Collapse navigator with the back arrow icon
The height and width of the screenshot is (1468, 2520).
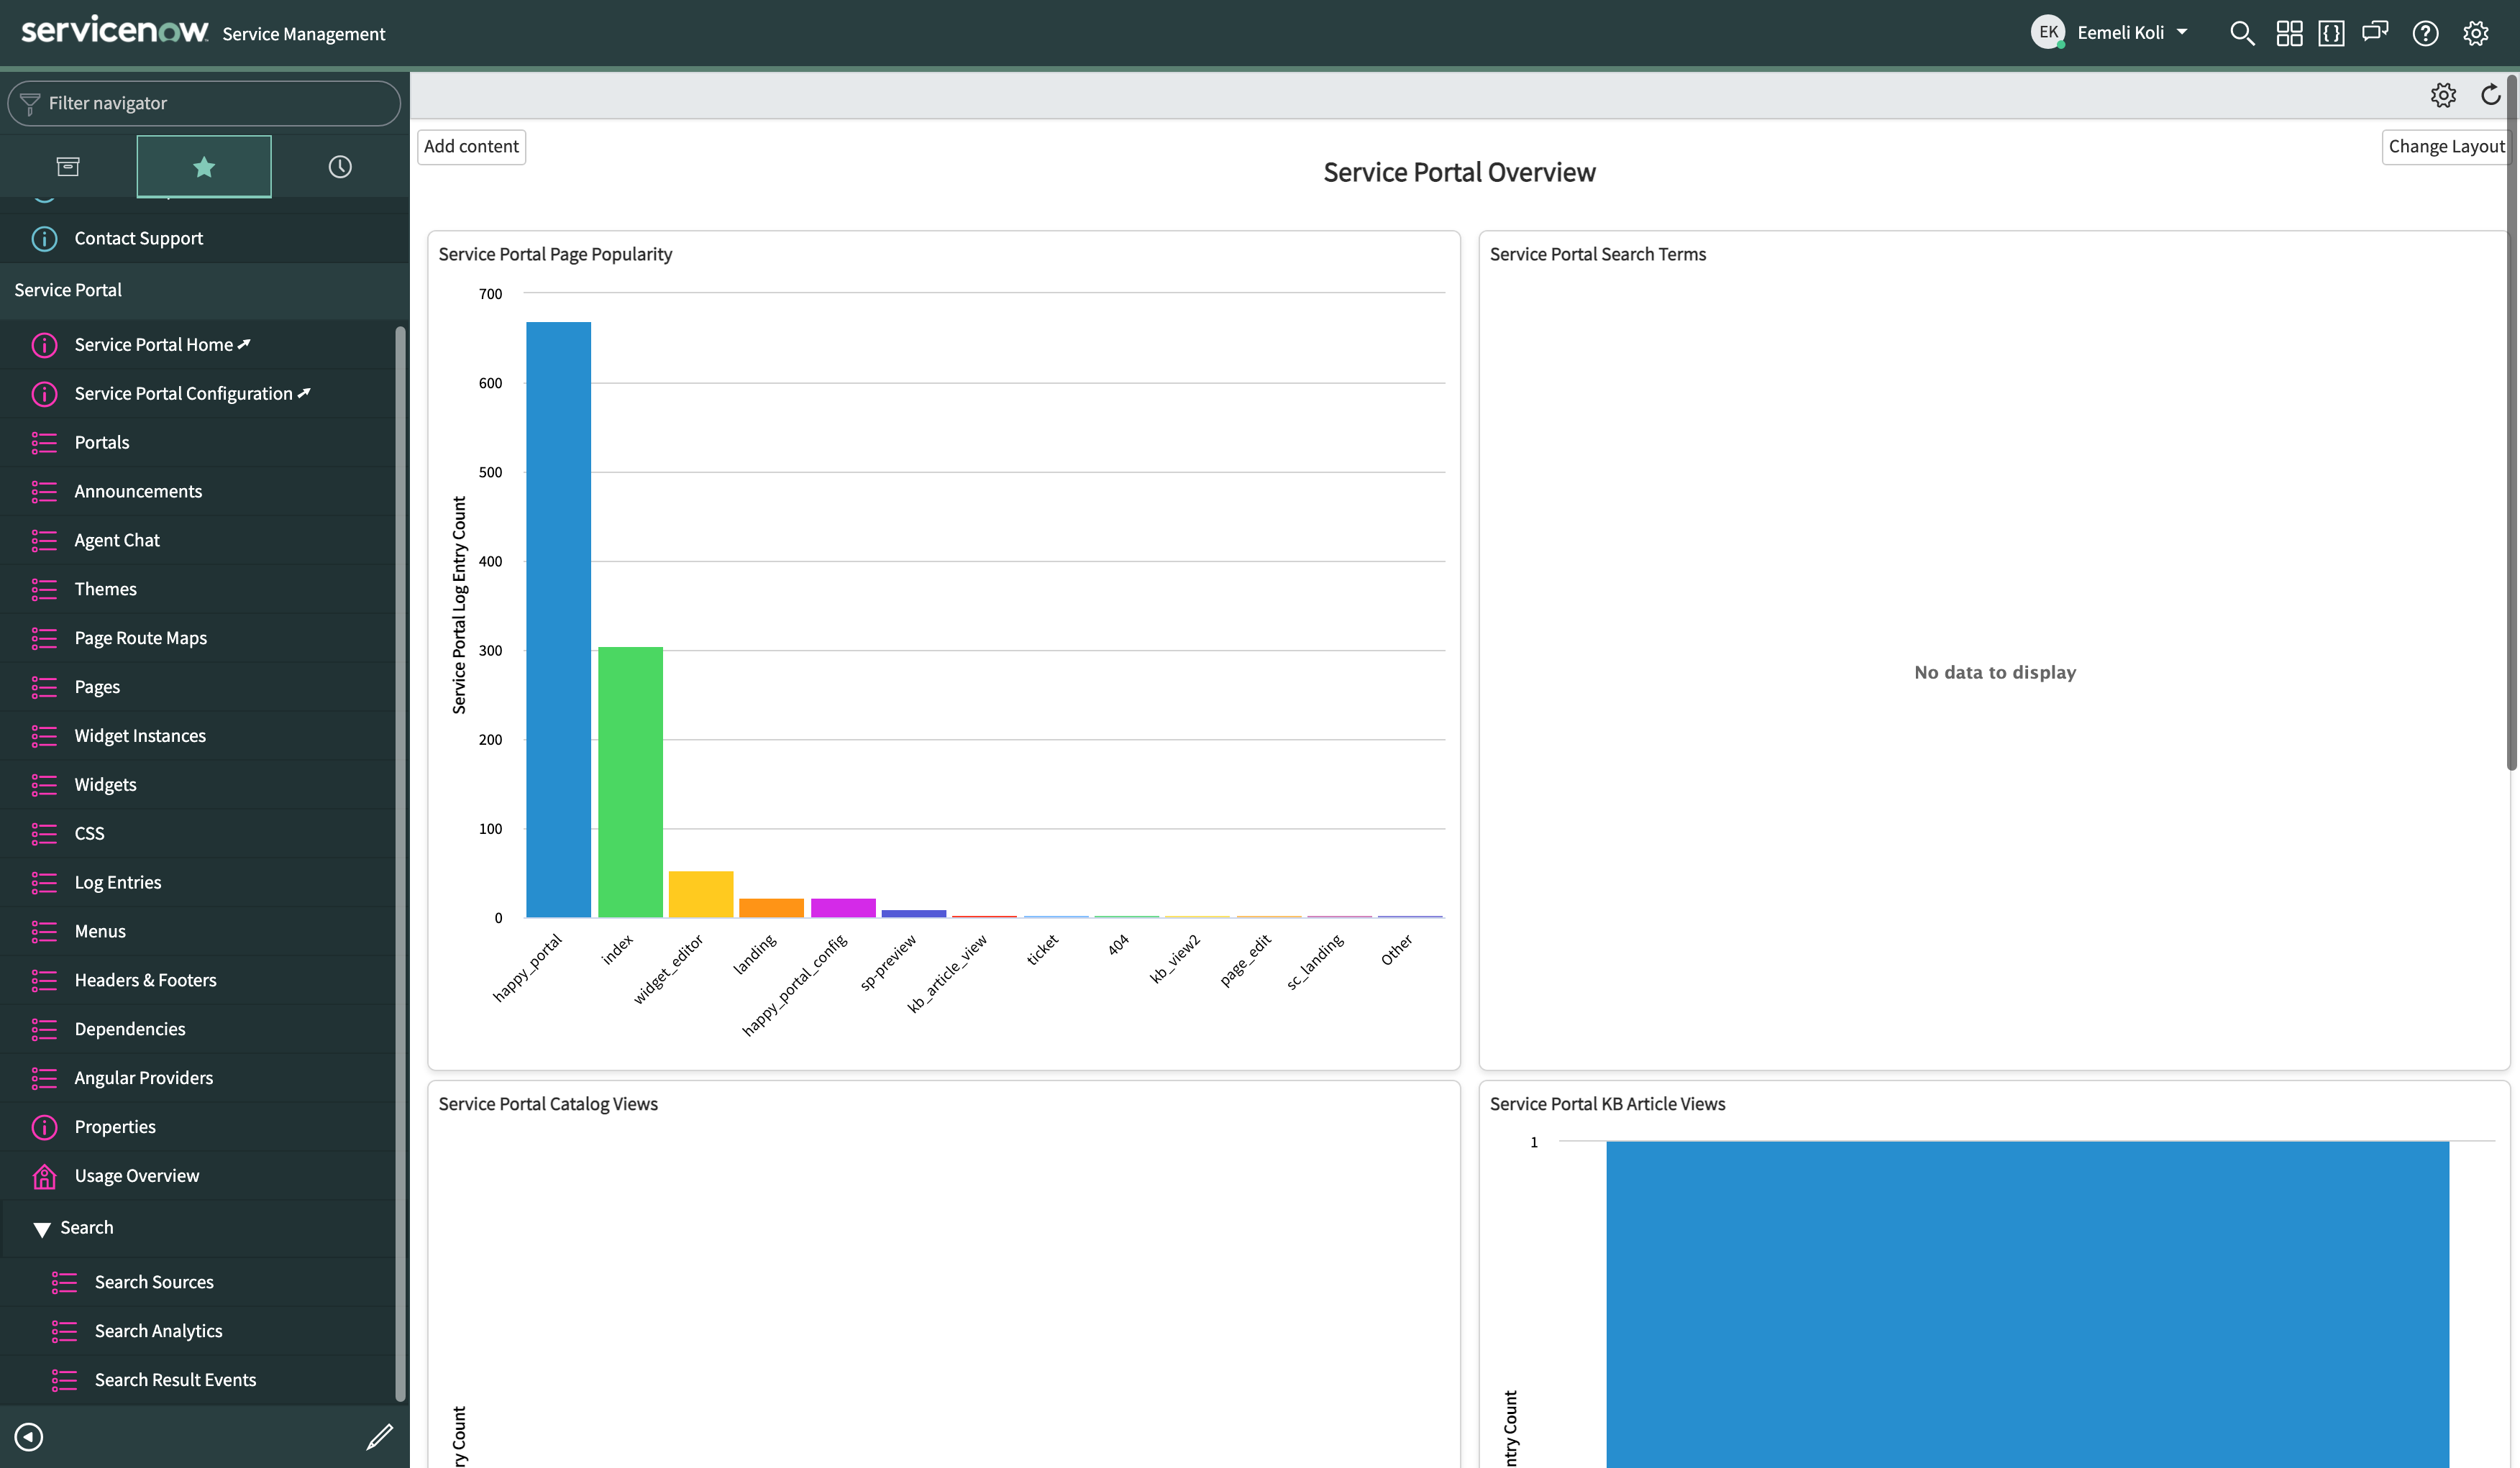coord(29,1436)
